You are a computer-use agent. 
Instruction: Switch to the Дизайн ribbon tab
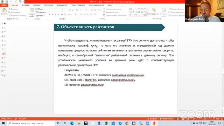[37, 5]
